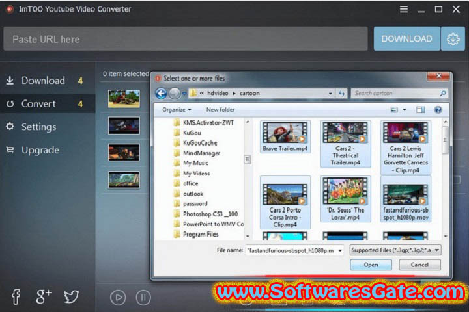Click the Twitter bird icon
This screenshot has height=312, width=469.
pos(71,296)
